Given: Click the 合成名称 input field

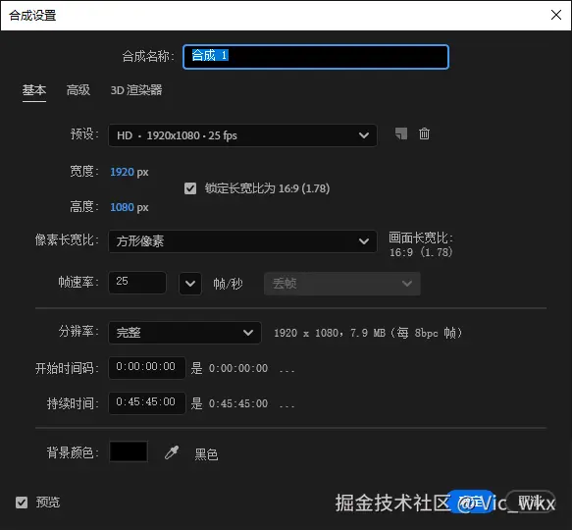Looking at the screenshot, I should (x=316, y=57).
